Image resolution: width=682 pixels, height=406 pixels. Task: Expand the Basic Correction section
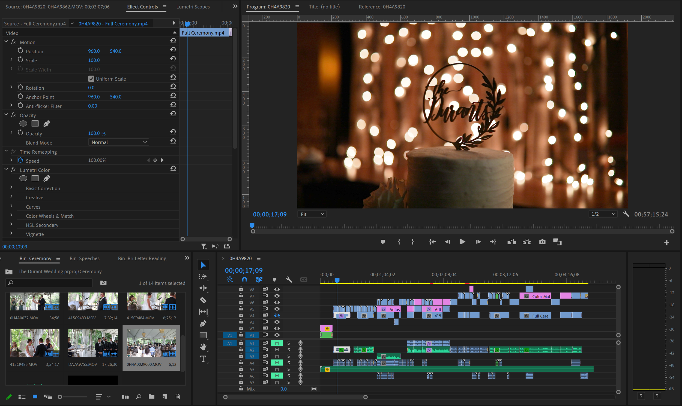point(11,188)
